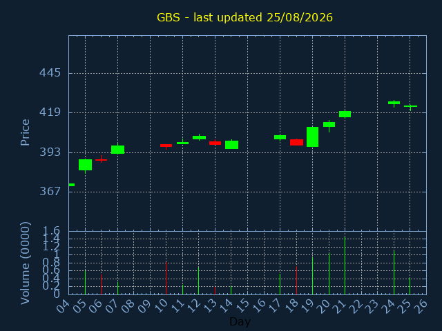The width and height of the screenshot is (442, 331).
Task: Click the green volume bar for day 12
Action: pyautogui.click(x=198, y=281)
